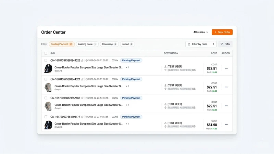274x154 pixels.
Task: Click the plus icon on New Order
Action: click(215, 32)
